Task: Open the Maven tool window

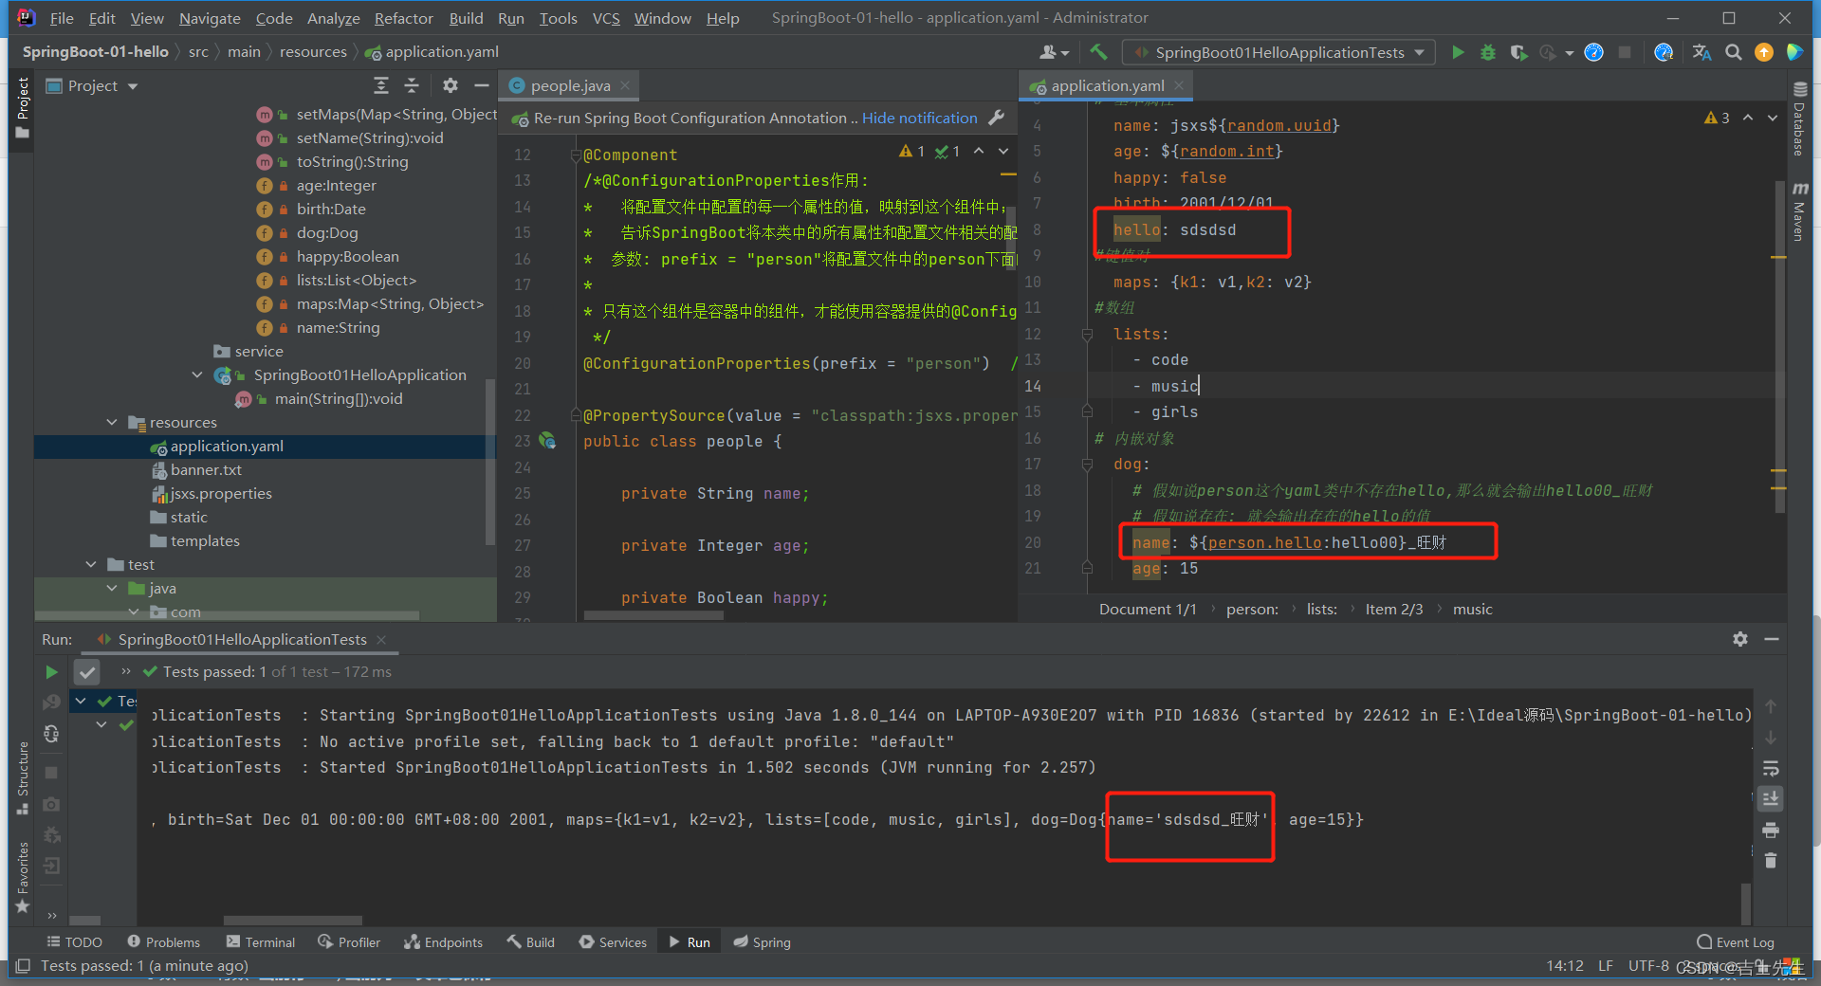Action: (x=1799, y=211)
